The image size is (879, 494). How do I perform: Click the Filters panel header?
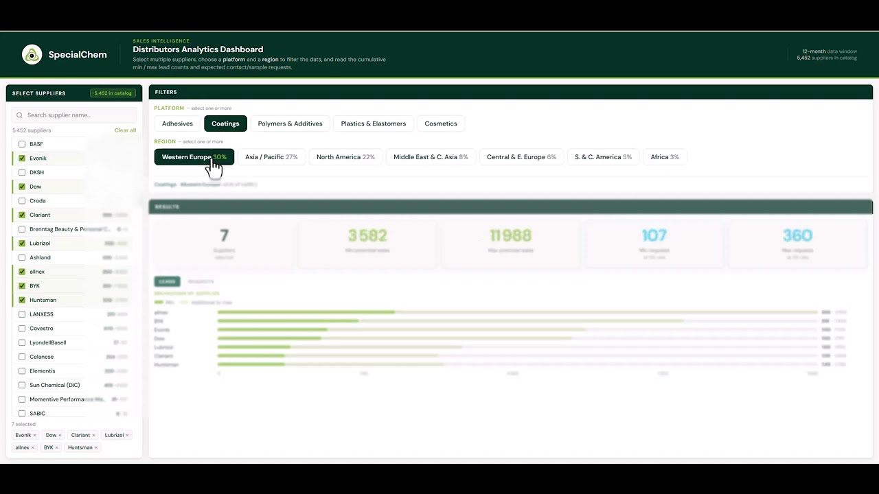click(510, 92)
